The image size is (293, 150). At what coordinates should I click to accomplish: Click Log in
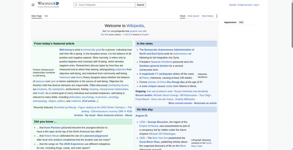coord(256,5)
